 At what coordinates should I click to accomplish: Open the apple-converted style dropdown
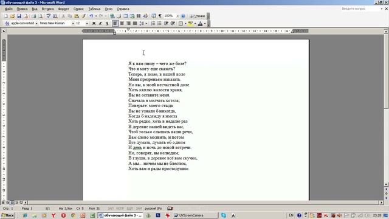point(36,23)
